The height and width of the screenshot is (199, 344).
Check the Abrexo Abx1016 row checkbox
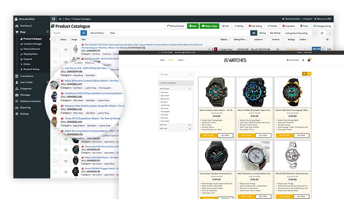point(55,150)
